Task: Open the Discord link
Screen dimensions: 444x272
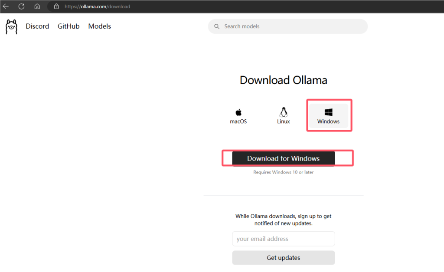Action: pyautogui.click(x=37, y=26)
